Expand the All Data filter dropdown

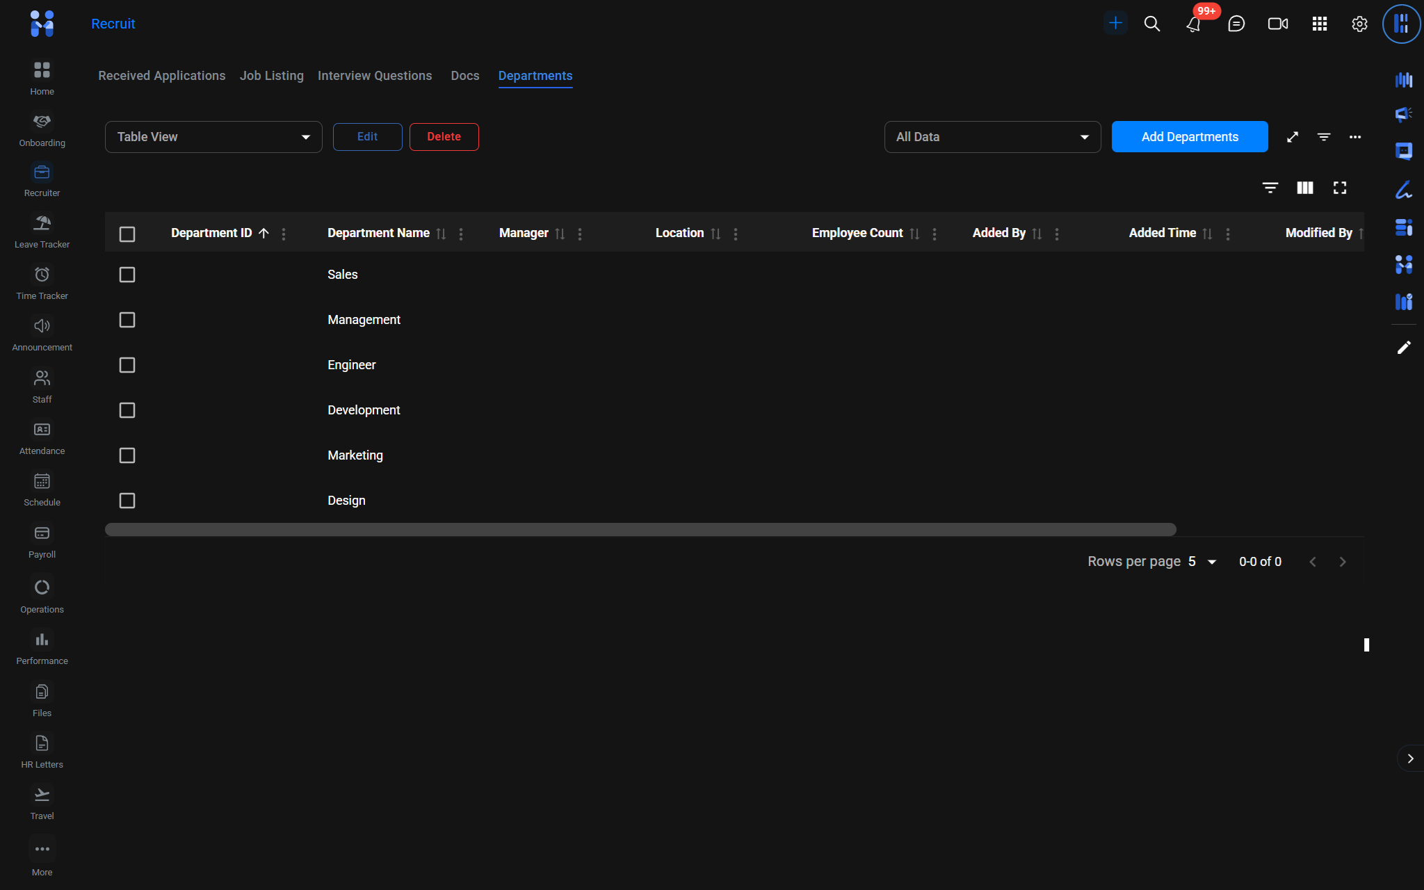(x=992, y=137)
